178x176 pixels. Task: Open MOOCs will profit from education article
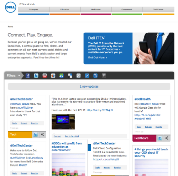point(67,147)
